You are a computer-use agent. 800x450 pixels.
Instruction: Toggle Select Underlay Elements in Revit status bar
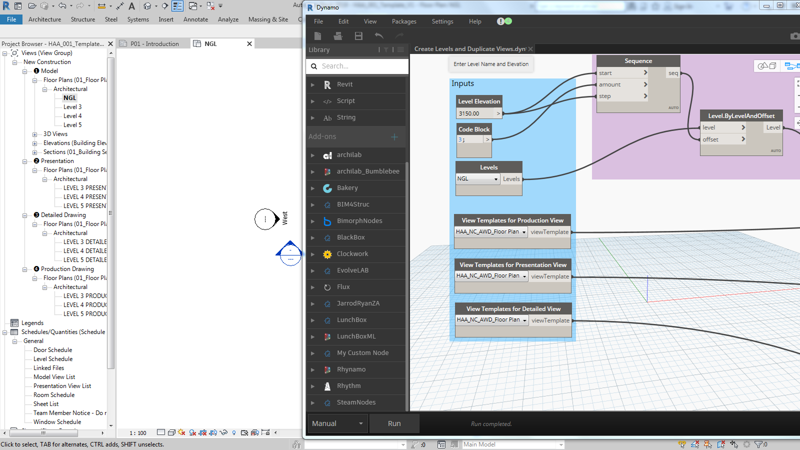[x=695, y=444]
